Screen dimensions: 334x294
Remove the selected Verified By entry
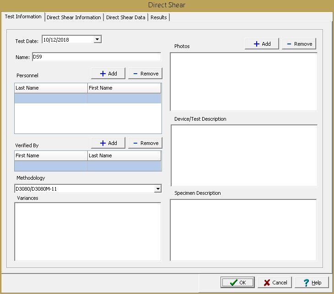click(145, 143)
